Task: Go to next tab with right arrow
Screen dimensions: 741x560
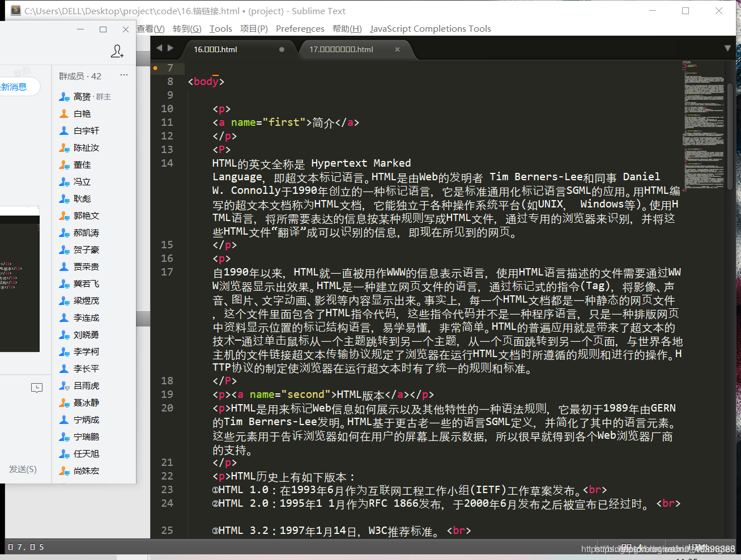Action: click(171, 49)
